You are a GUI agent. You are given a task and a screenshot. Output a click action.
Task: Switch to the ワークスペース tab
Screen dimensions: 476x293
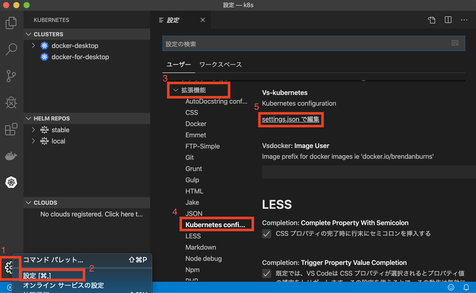tap(220, 65)
